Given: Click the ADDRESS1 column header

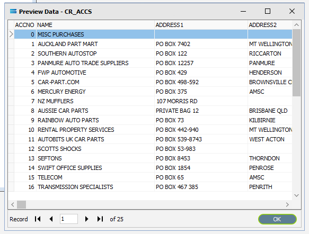Looking at the screenshot, I should point(201,25).
